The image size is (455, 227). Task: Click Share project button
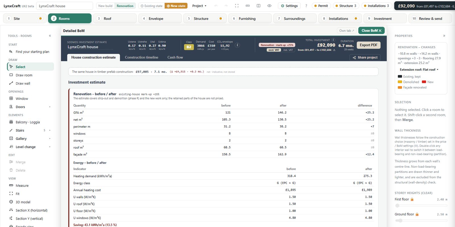pyautogui.click(x=365, y=57)
